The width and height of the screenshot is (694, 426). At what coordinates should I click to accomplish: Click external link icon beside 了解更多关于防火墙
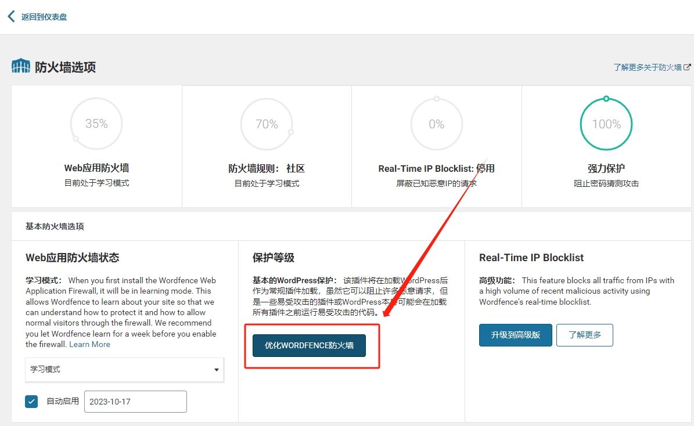(687, 67)
